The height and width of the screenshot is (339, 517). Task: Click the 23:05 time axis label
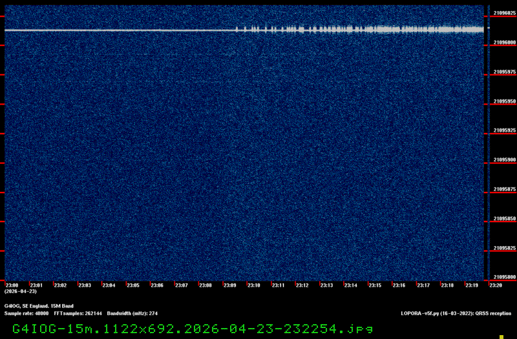click(x=133, y=285)
